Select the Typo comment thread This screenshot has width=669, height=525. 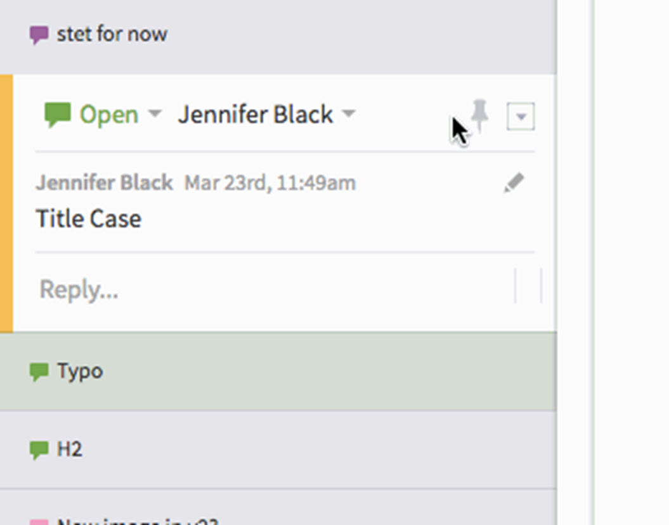tap(79, 371)
